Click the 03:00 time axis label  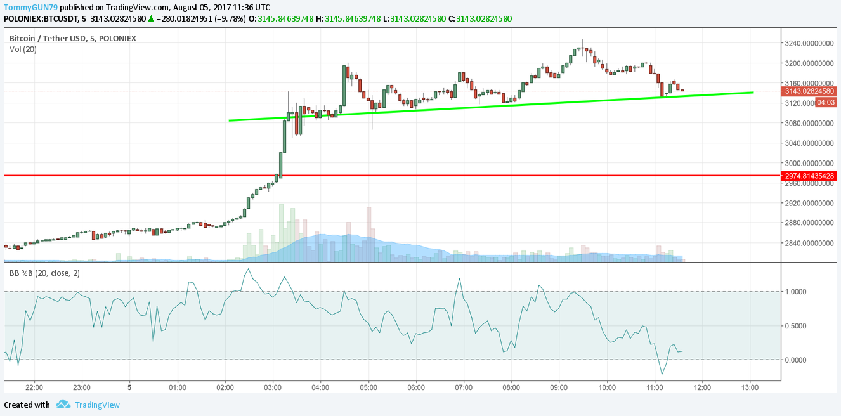(x=273, y=387)
